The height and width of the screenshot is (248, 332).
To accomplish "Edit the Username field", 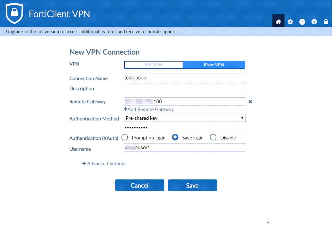I will tap(185, 147).
